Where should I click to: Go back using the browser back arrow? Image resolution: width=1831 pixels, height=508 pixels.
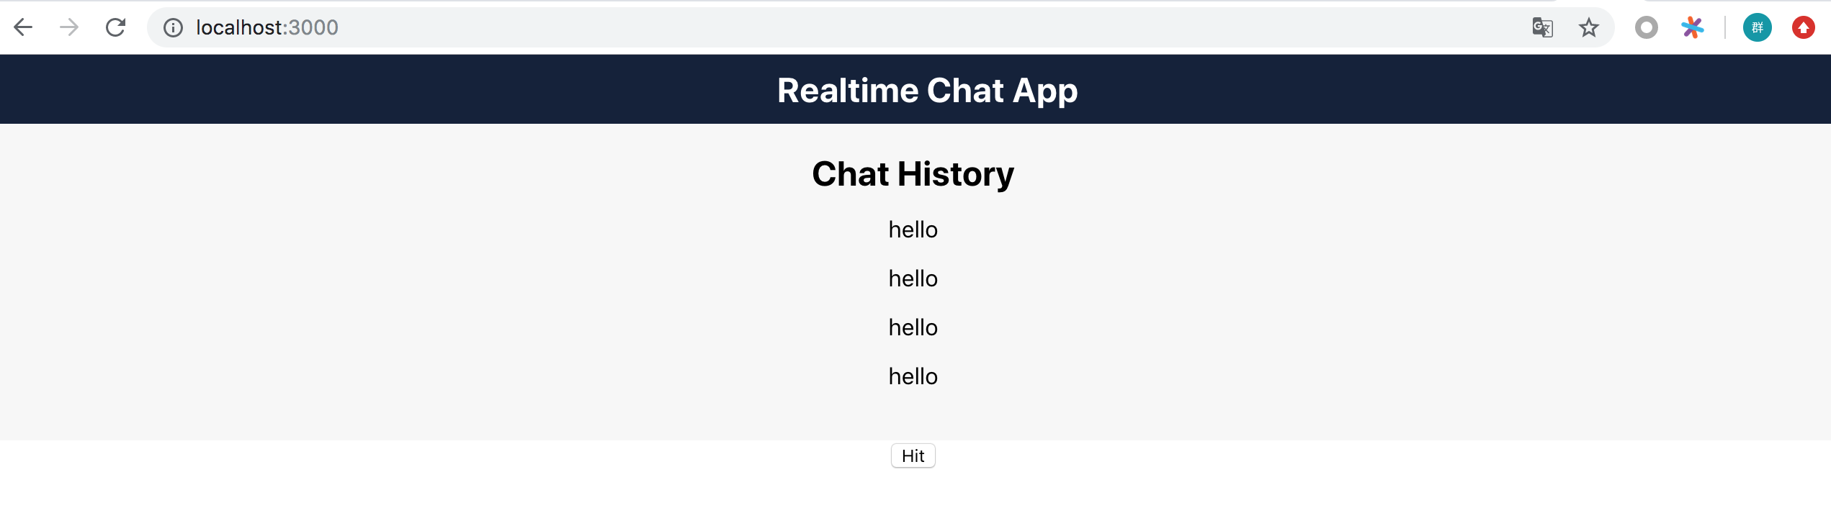point(23,27)
